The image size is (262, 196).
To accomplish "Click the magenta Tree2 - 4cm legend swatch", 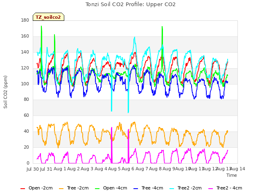I will point(210,189).
